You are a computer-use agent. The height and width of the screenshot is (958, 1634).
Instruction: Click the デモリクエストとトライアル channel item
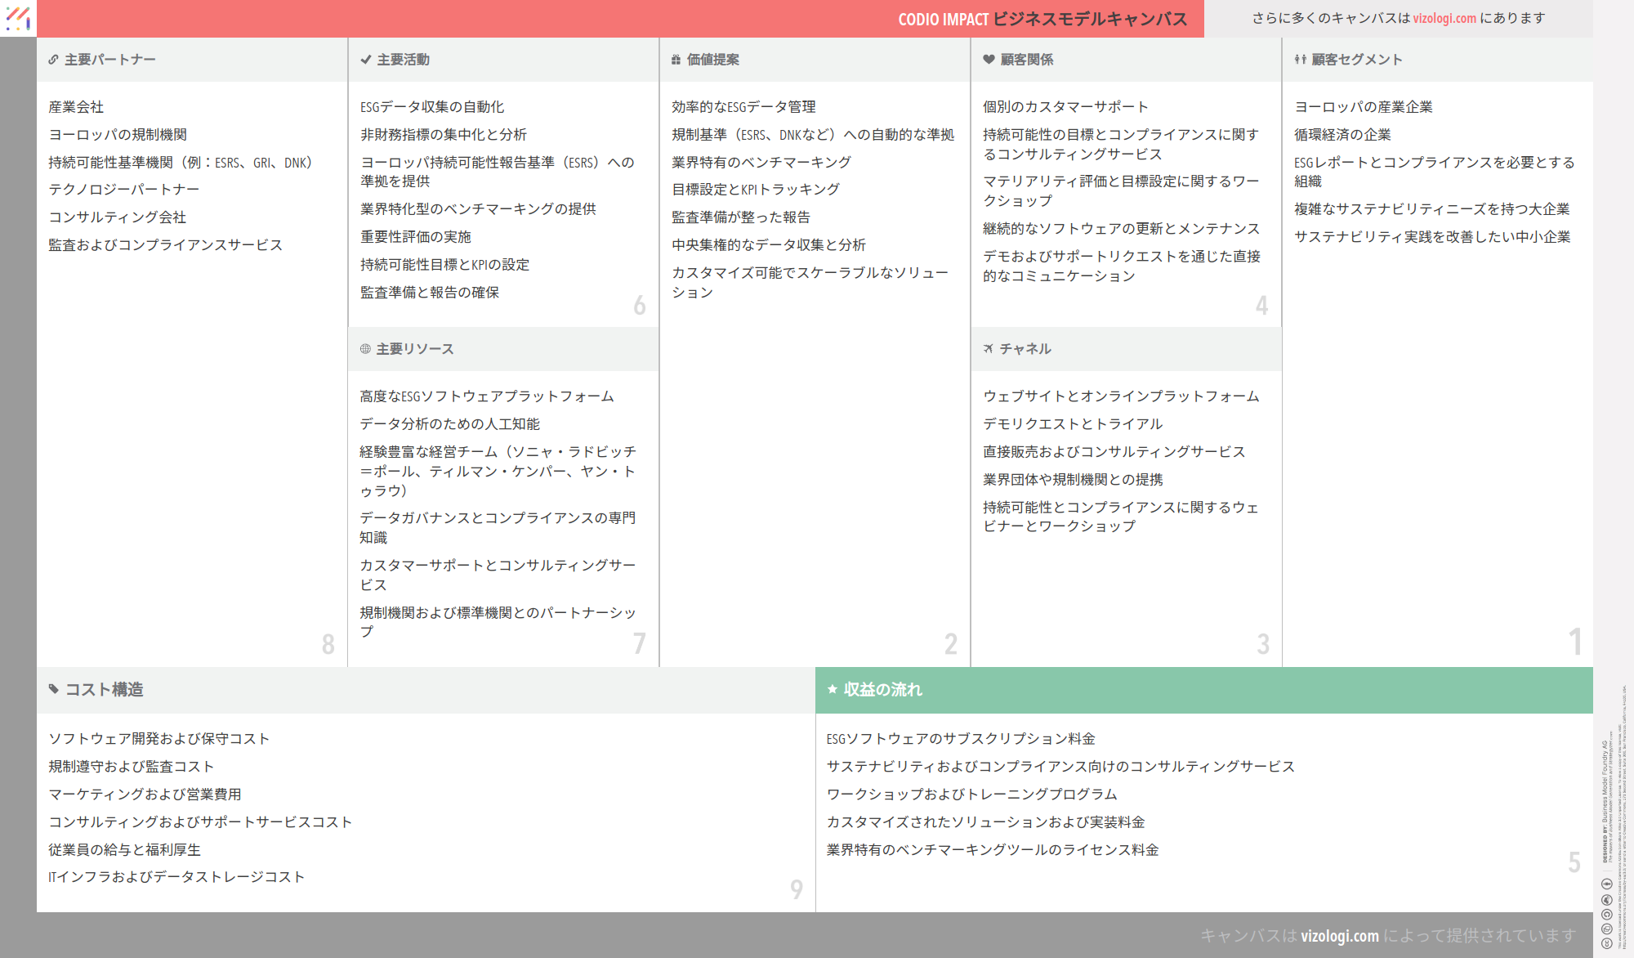point(1072,424)
